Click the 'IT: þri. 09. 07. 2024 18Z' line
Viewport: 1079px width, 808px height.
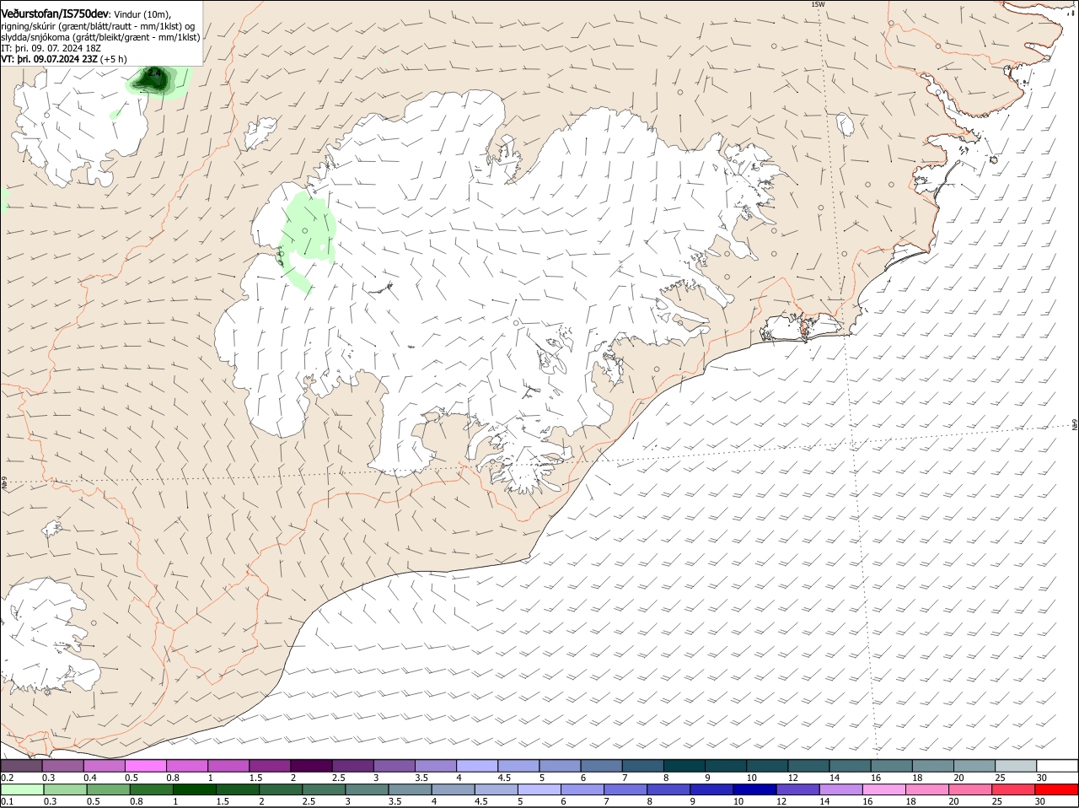coord(51,48)
